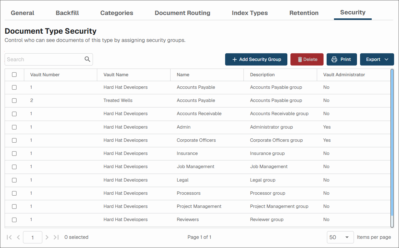Click the search magnifier icon
Image resolution: width=399 pixels, height=248 pixels.
click(x=87, y=59)
